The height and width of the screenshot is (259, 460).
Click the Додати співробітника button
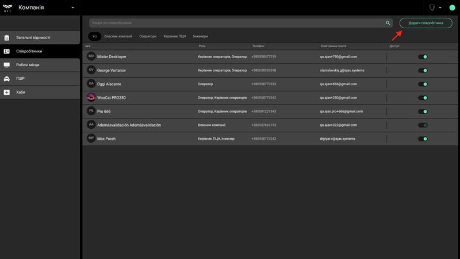pos(425,23)
